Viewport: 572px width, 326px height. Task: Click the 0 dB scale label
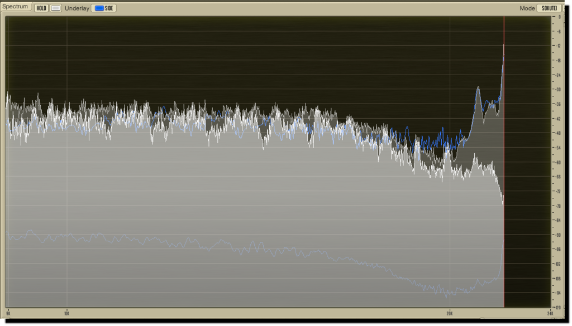(x=560, y=17)
